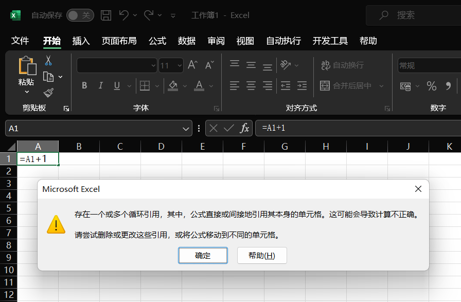Click the 合并后居中 merge button
This screenshot has height=302, width=461.
[x=345, y=86]
